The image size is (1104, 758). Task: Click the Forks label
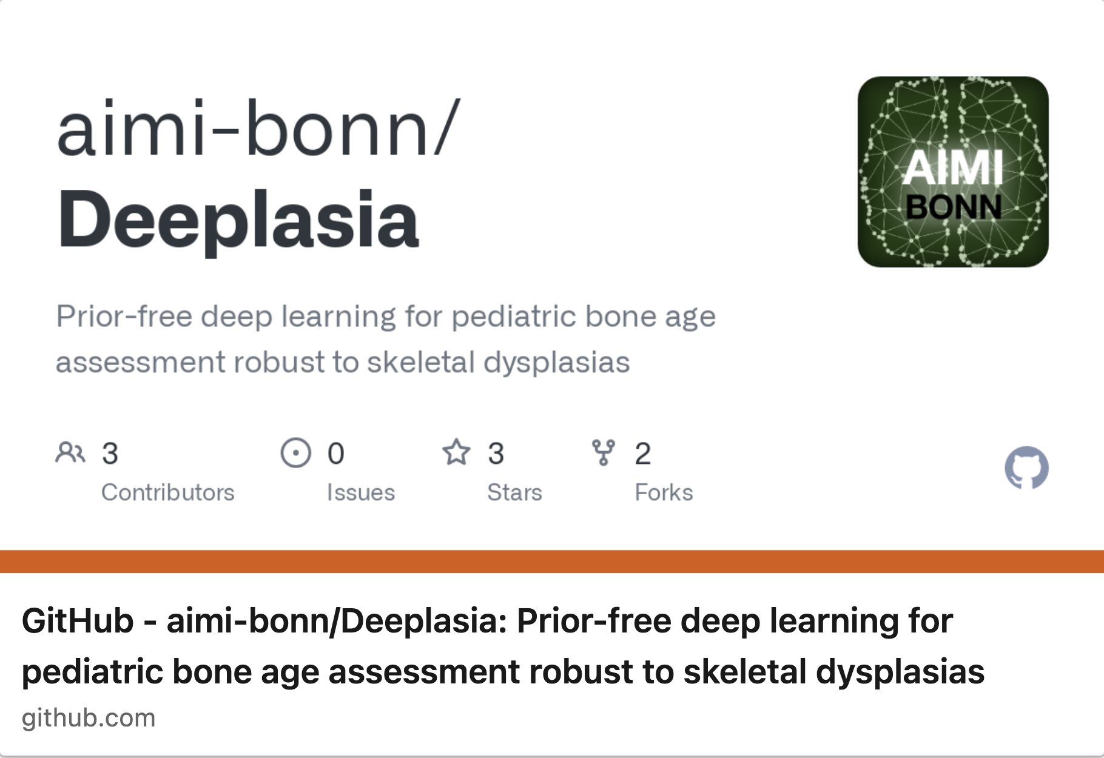(664, 492)
